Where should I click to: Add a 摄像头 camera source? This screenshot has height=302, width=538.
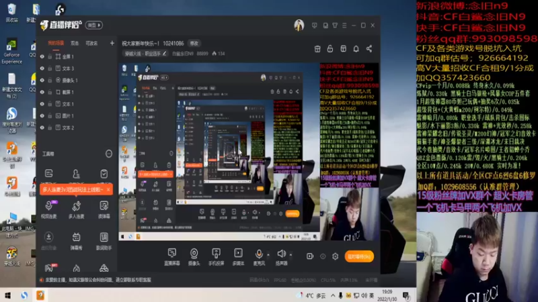[194, 257]
